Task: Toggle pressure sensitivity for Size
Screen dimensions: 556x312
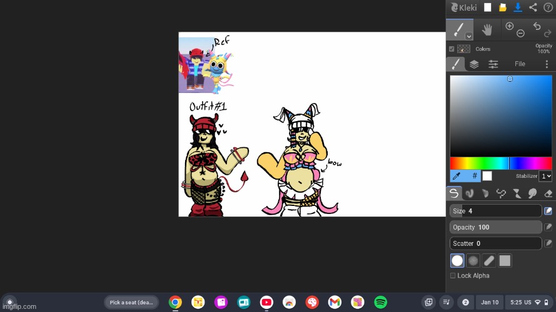Action: (x=548, y=211)
